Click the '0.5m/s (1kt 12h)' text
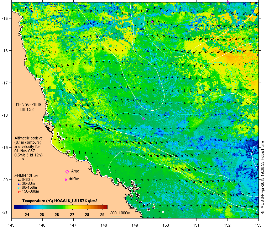This screenshot has height=227, width=267. [x=28, y=155]
